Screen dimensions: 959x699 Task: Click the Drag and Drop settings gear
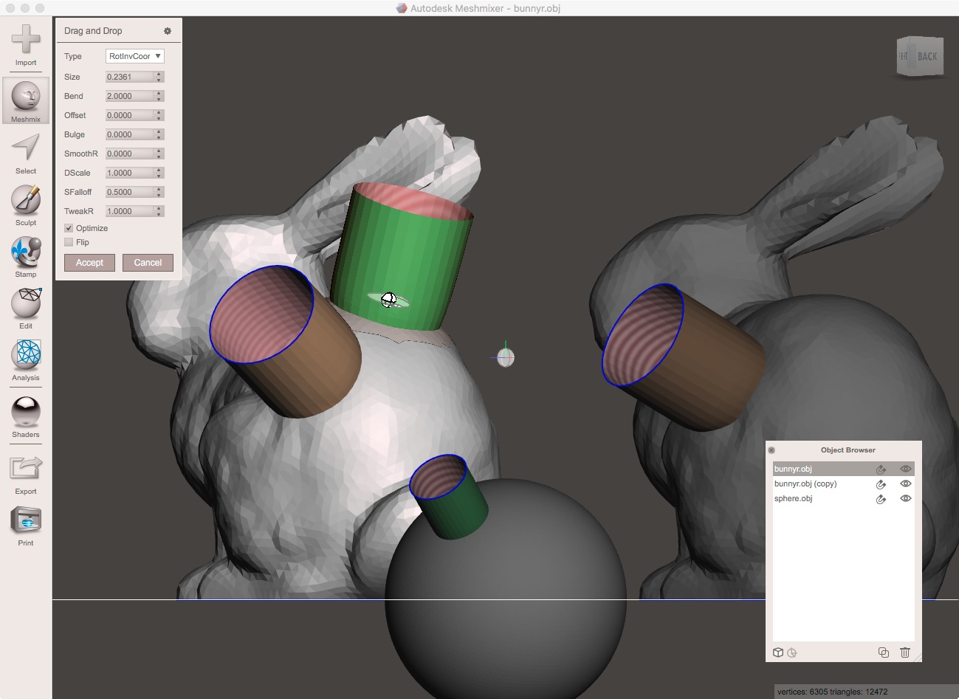[x=168, y=30]
